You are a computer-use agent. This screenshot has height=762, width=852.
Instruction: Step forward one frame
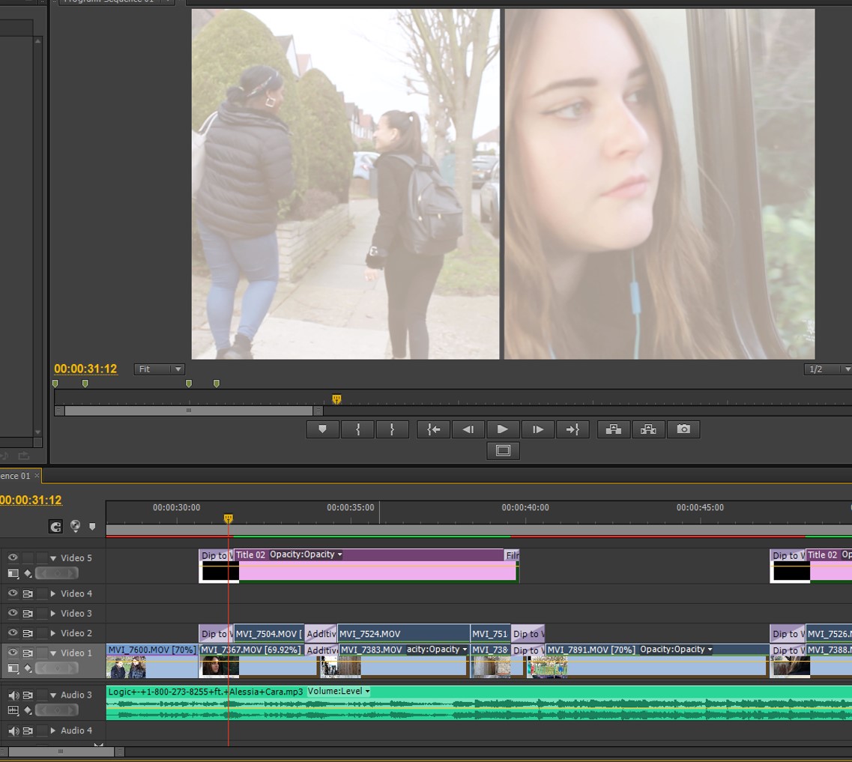[537, 429]
